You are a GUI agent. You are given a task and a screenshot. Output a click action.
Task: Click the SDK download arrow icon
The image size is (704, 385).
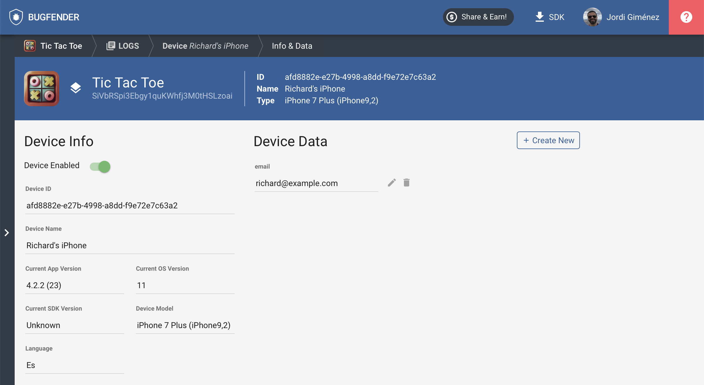[x=539, y=17]
